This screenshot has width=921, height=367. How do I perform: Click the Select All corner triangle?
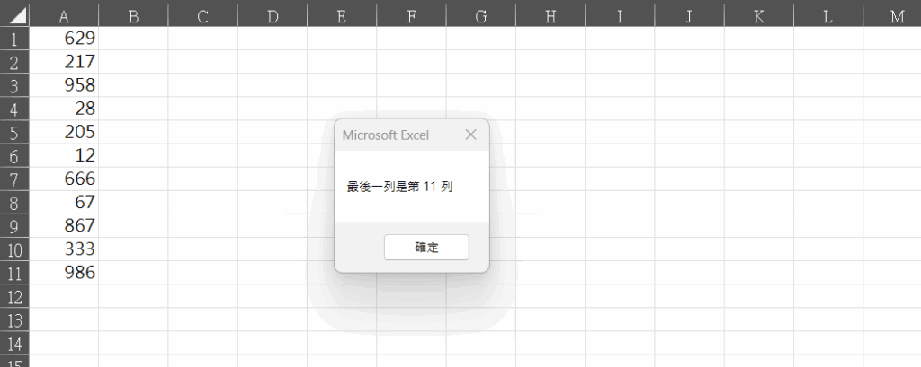[15, 15]
